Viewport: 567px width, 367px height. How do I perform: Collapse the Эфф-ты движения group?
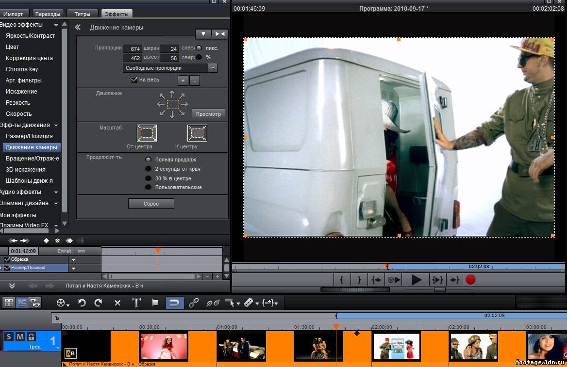(x=56, y=126)
